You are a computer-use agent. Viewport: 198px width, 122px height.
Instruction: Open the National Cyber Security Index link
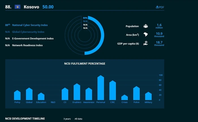click(30, 25)
